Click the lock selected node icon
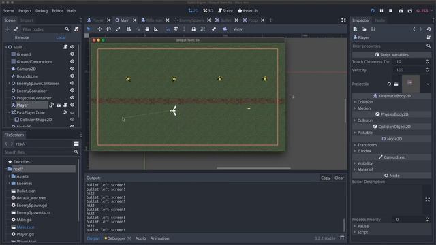The width and height of the screenshot is (436, 245). 193,29
